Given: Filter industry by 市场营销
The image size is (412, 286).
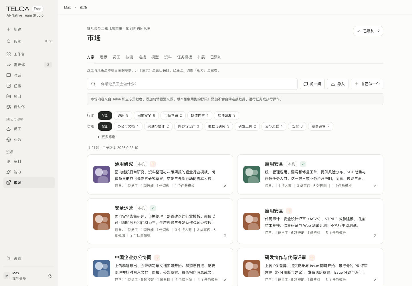Looking at the screenshot, I should tap(173, 116).
